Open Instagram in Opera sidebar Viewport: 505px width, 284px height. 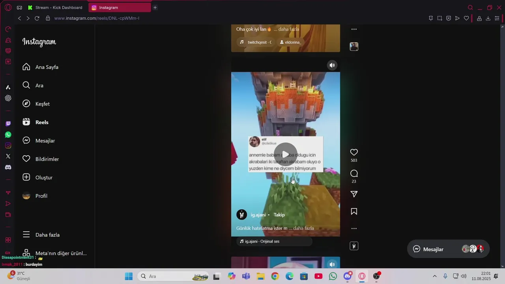(x=8, y=146)
